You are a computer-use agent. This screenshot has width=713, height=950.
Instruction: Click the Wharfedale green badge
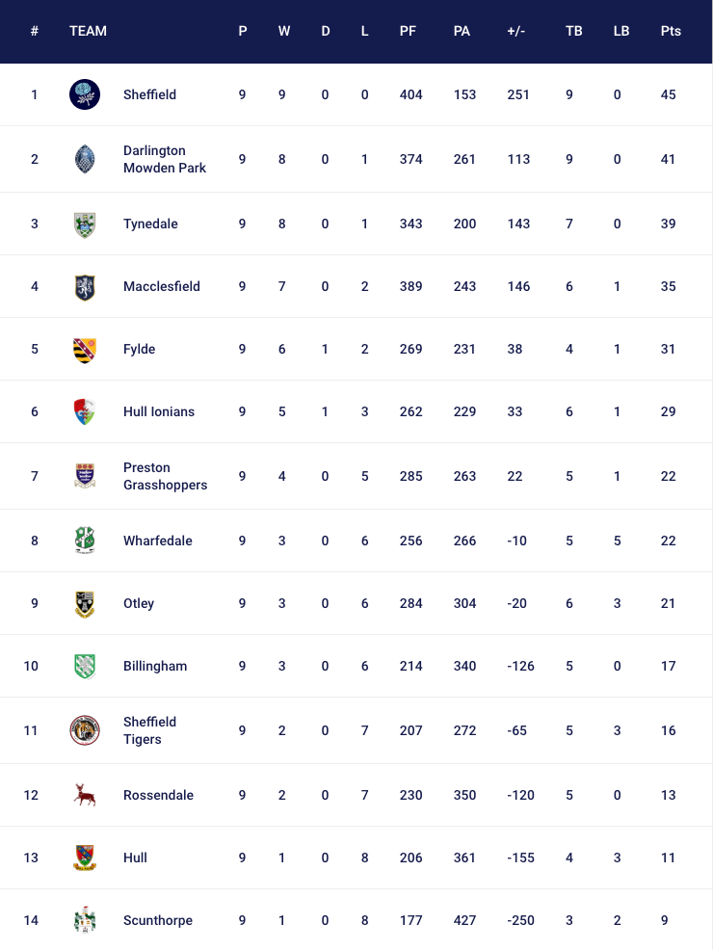click(x=85, y=541)
